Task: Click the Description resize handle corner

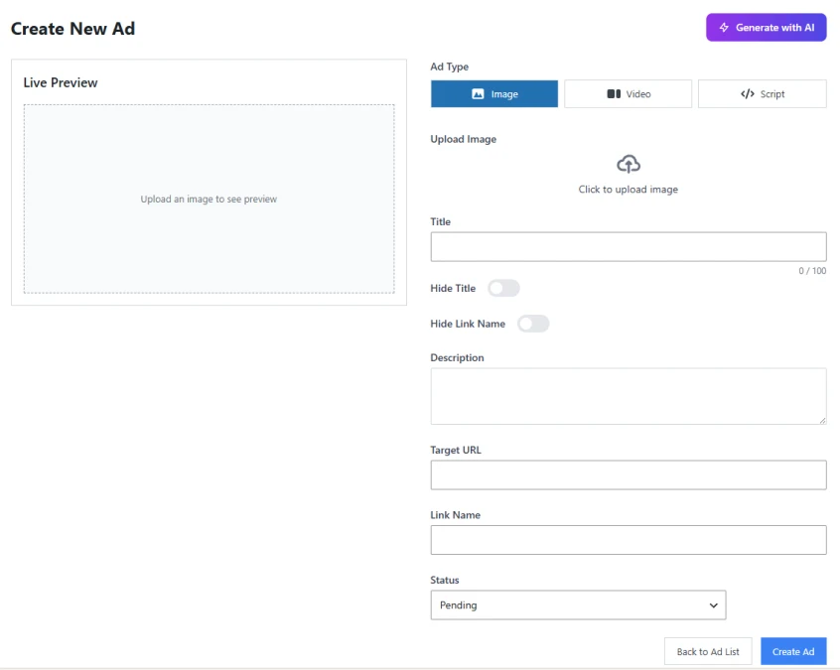Action: point(822,421)
